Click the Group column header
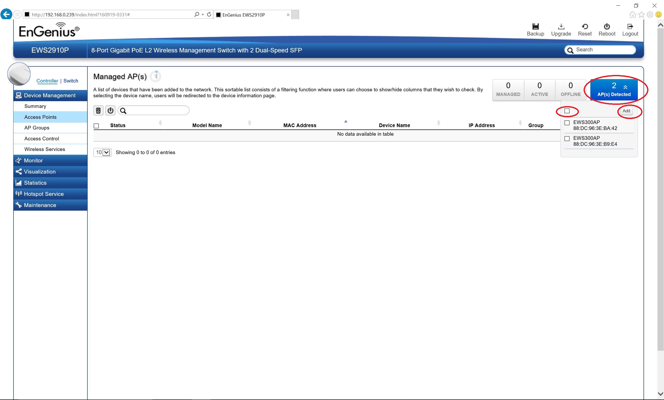Image resolution: width=664 pixels, height=400 pixels. [536, 125]
